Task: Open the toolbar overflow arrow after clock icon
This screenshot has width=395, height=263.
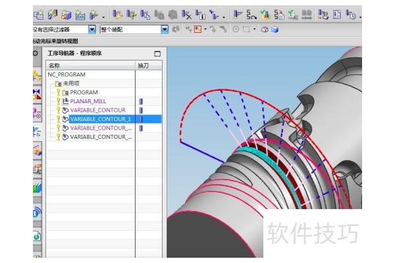Action: (360, 17)
